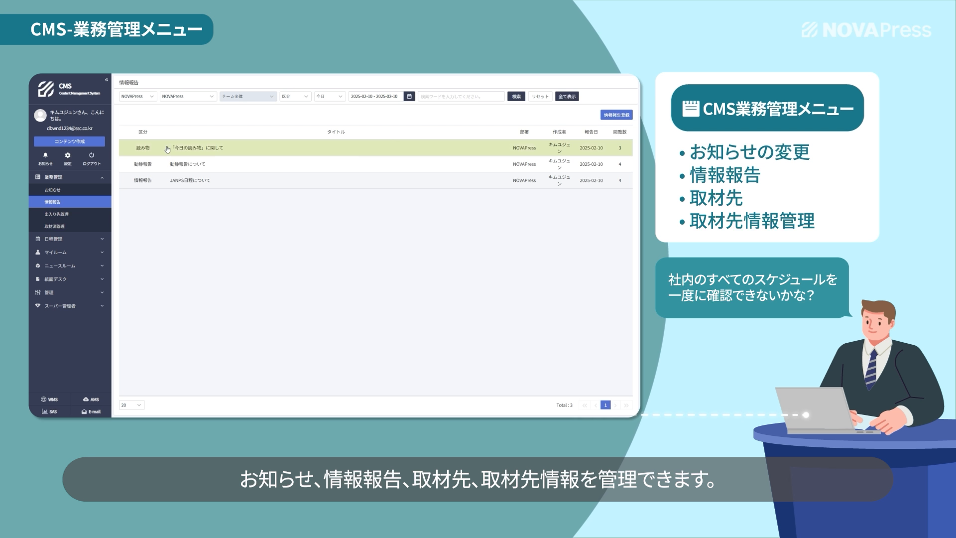Go to the next page of results
Viewport: 956px width, 538px height.
[x=615, y=405]
